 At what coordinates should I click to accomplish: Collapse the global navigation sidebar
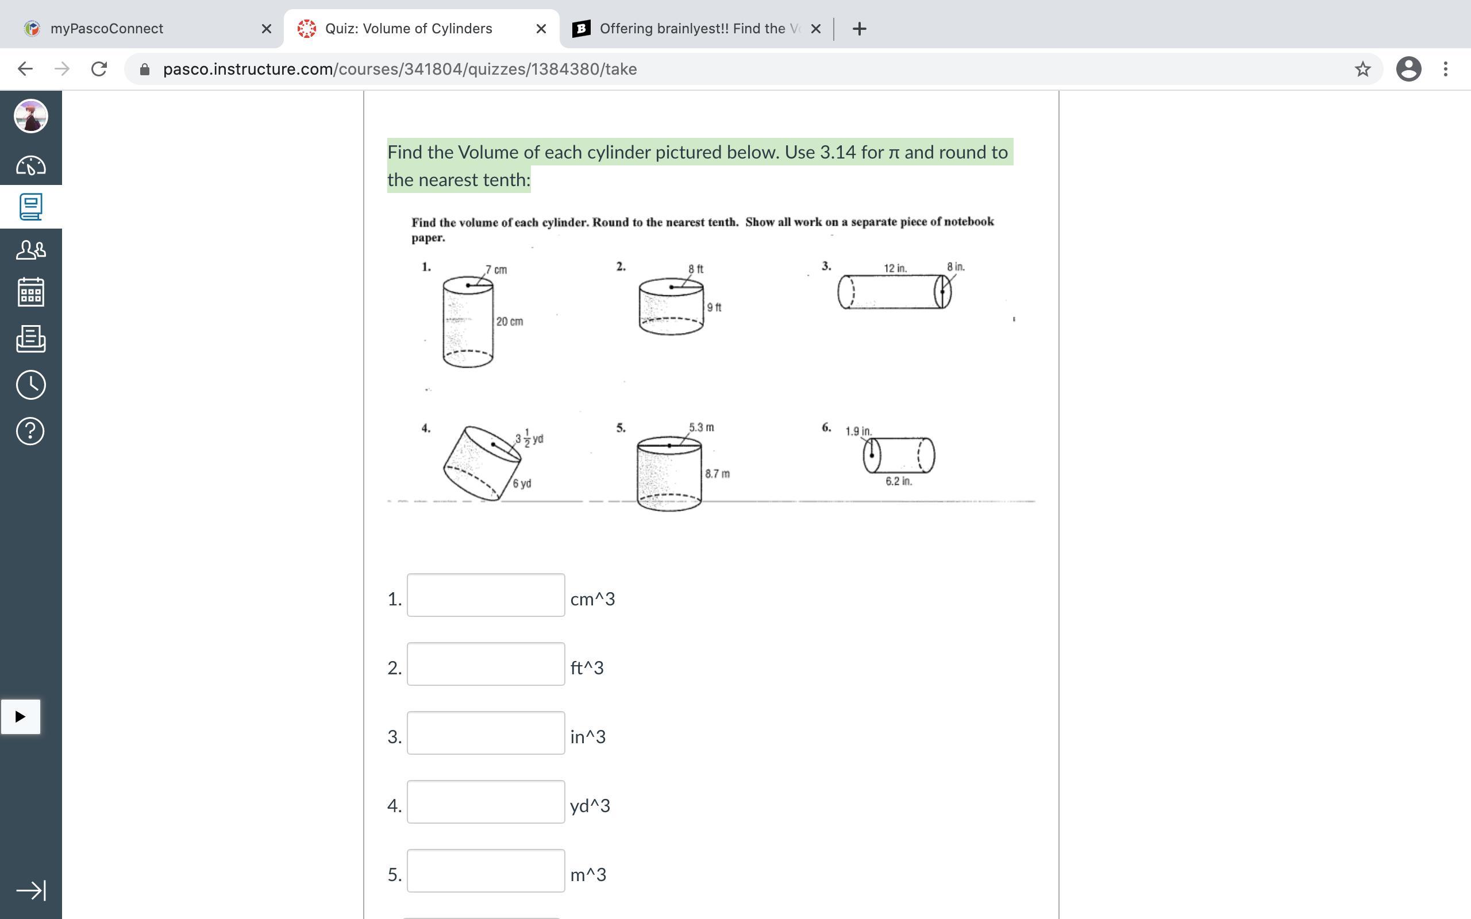tap(30, 890)
